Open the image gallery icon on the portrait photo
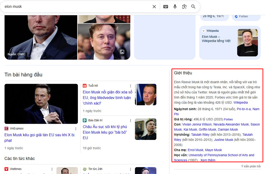 [x=122, y=52]
